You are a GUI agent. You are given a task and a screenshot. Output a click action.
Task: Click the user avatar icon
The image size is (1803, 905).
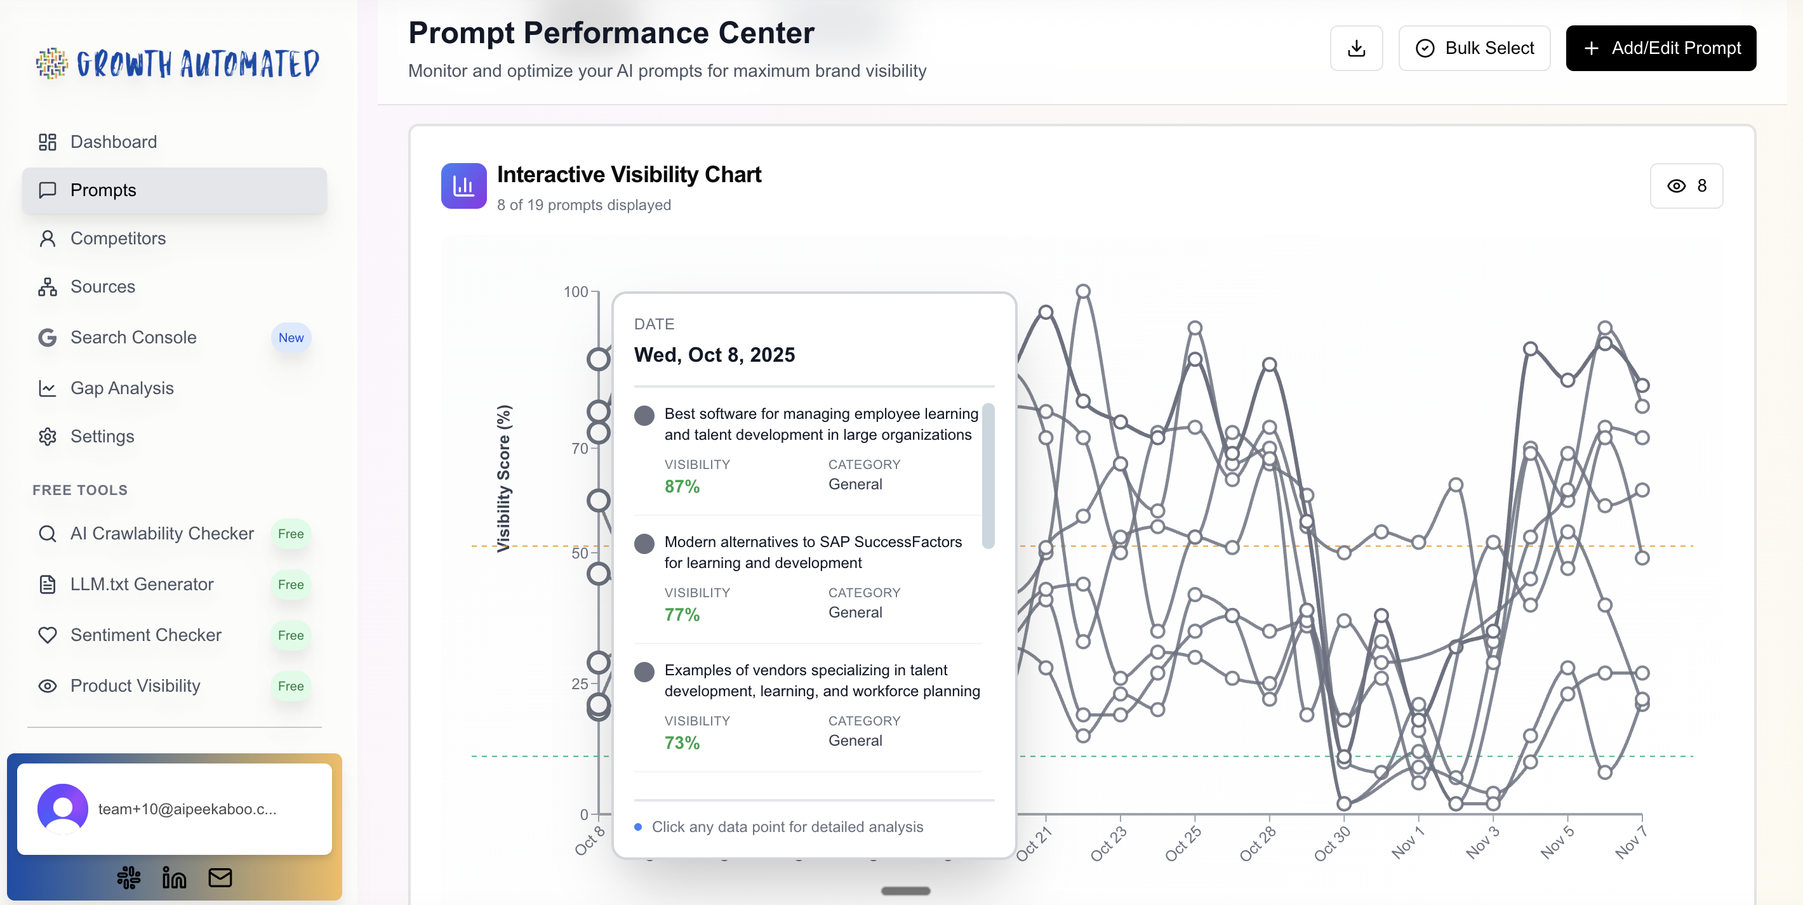[x=63, y=809]
